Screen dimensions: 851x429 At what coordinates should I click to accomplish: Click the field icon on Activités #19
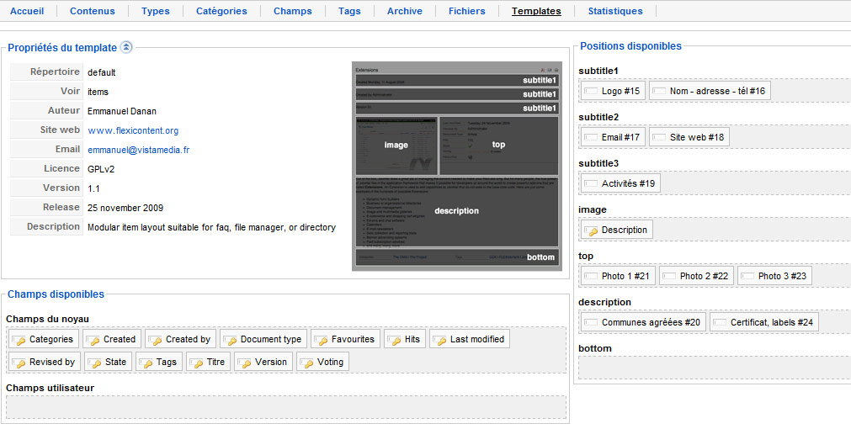592,184
